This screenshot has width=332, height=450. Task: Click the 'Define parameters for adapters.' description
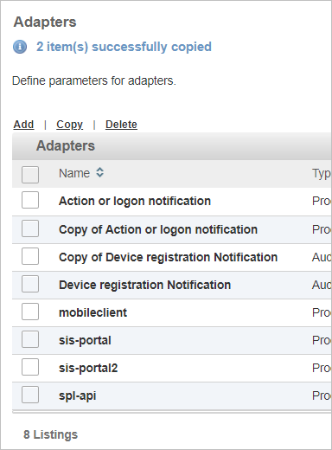click(x=94, y=80)
